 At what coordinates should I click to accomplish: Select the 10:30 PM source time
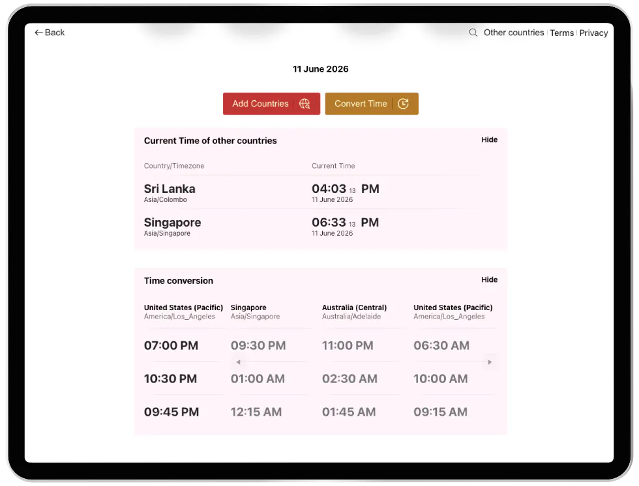tap(170, 379)
